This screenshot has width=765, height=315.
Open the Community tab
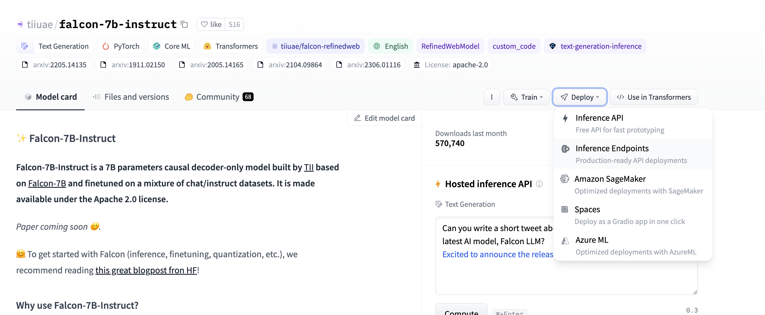click(218, 97)
